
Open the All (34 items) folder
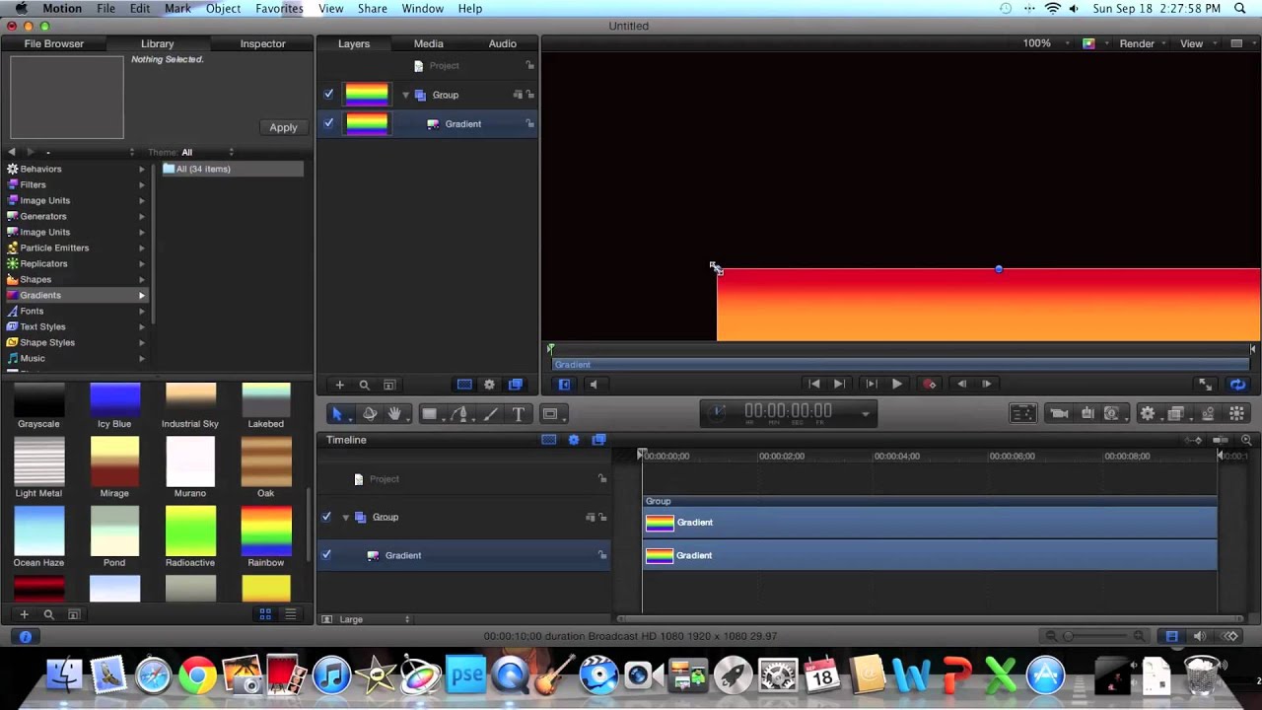click(x=233, y=169)
